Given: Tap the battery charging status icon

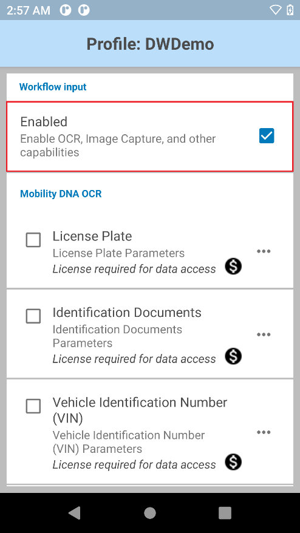Looking at the screenshot, I should tap(290, 10).
